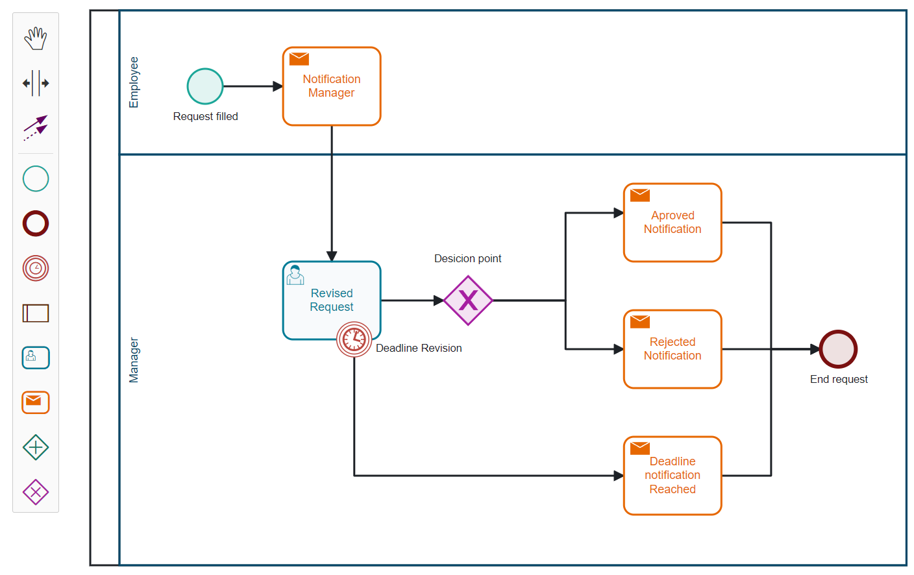The height and width of the screenshot is (575, 914).
Task: Select the global connect arrow tool
Action: (36, 128)
